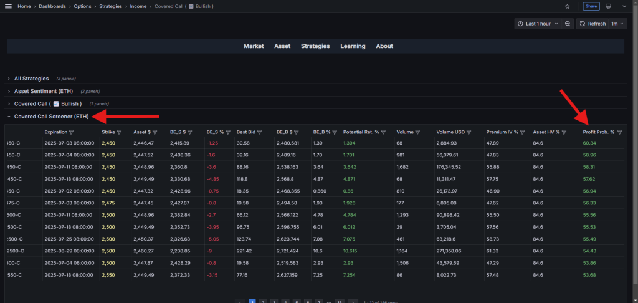Toggle kiosk/TV view mode icon
Image resolution: width=638 pixels, height=303 pixels.
tap(609, 6)
